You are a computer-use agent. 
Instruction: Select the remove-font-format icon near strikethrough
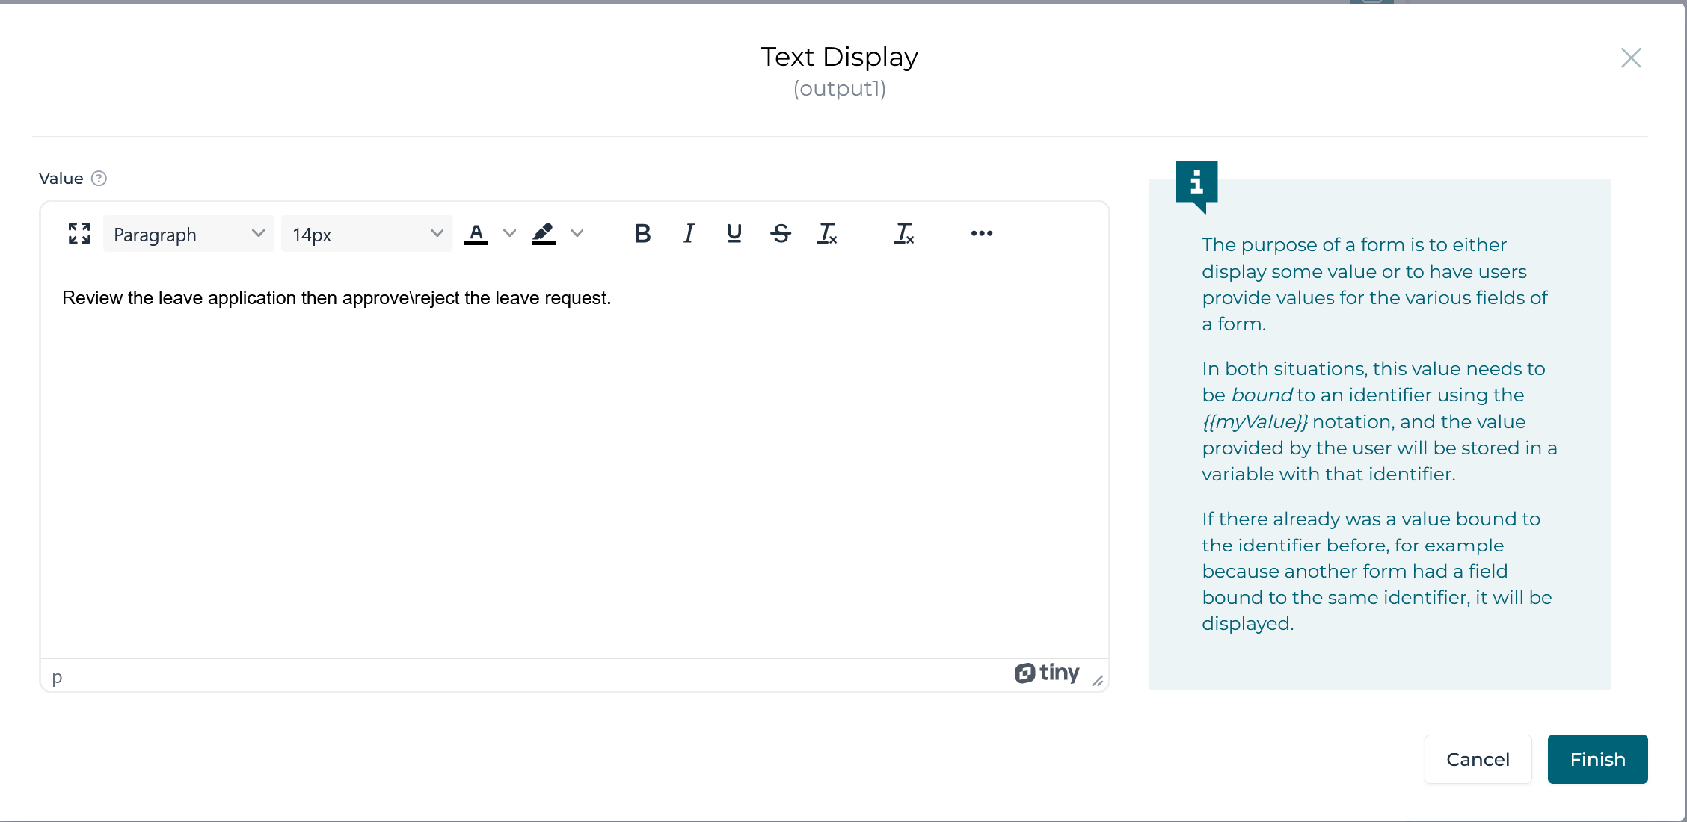point(827,234)
